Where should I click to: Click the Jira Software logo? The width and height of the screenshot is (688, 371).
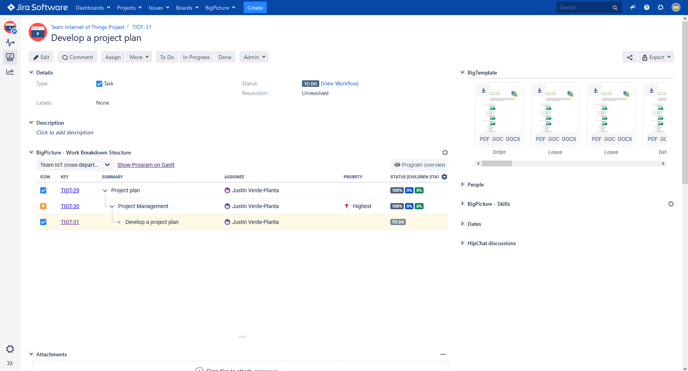click(x=37, y=7)
